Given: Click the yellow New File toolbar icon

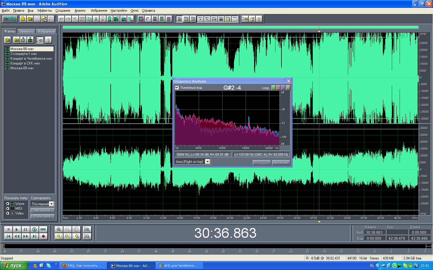Looking at the screenshot, I should (x=23, y=19).
